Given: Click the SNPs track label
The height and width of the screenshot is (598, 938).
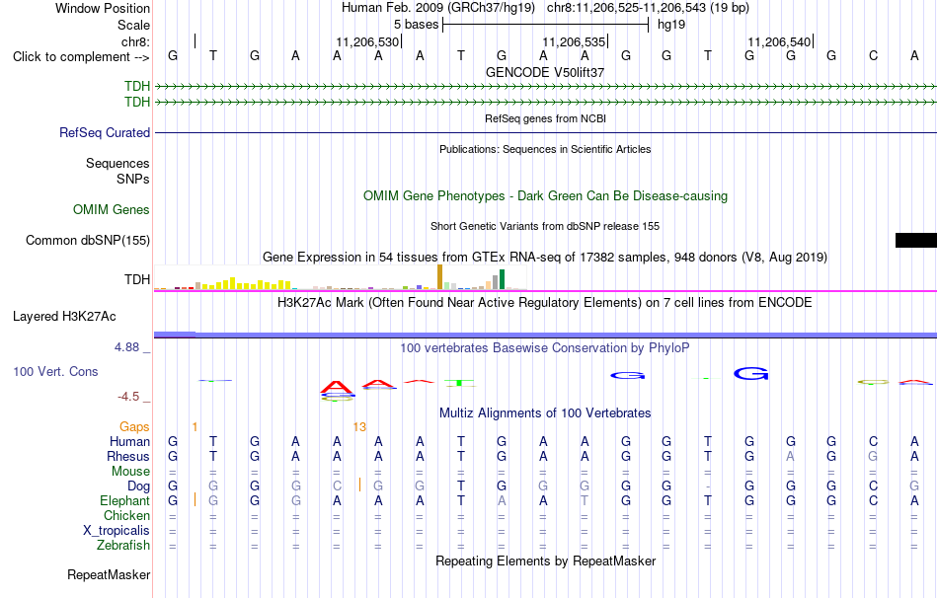Looking at the screenshot, I should tap(133, 179).
